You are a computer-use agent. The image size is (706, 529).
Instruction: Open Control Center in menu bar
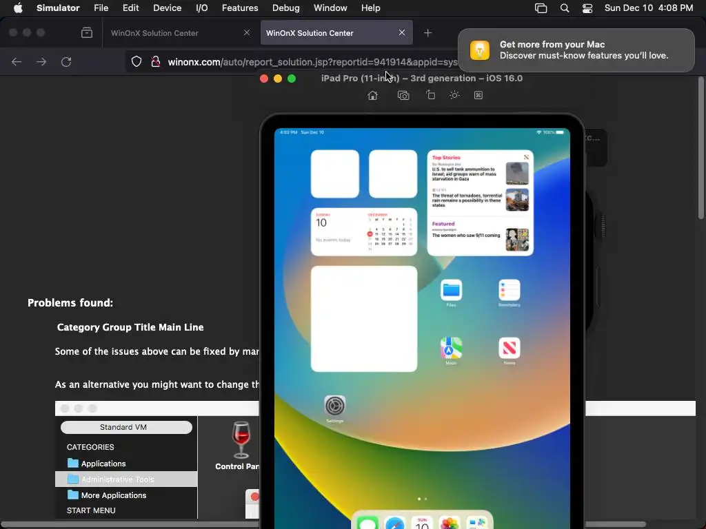587,8
